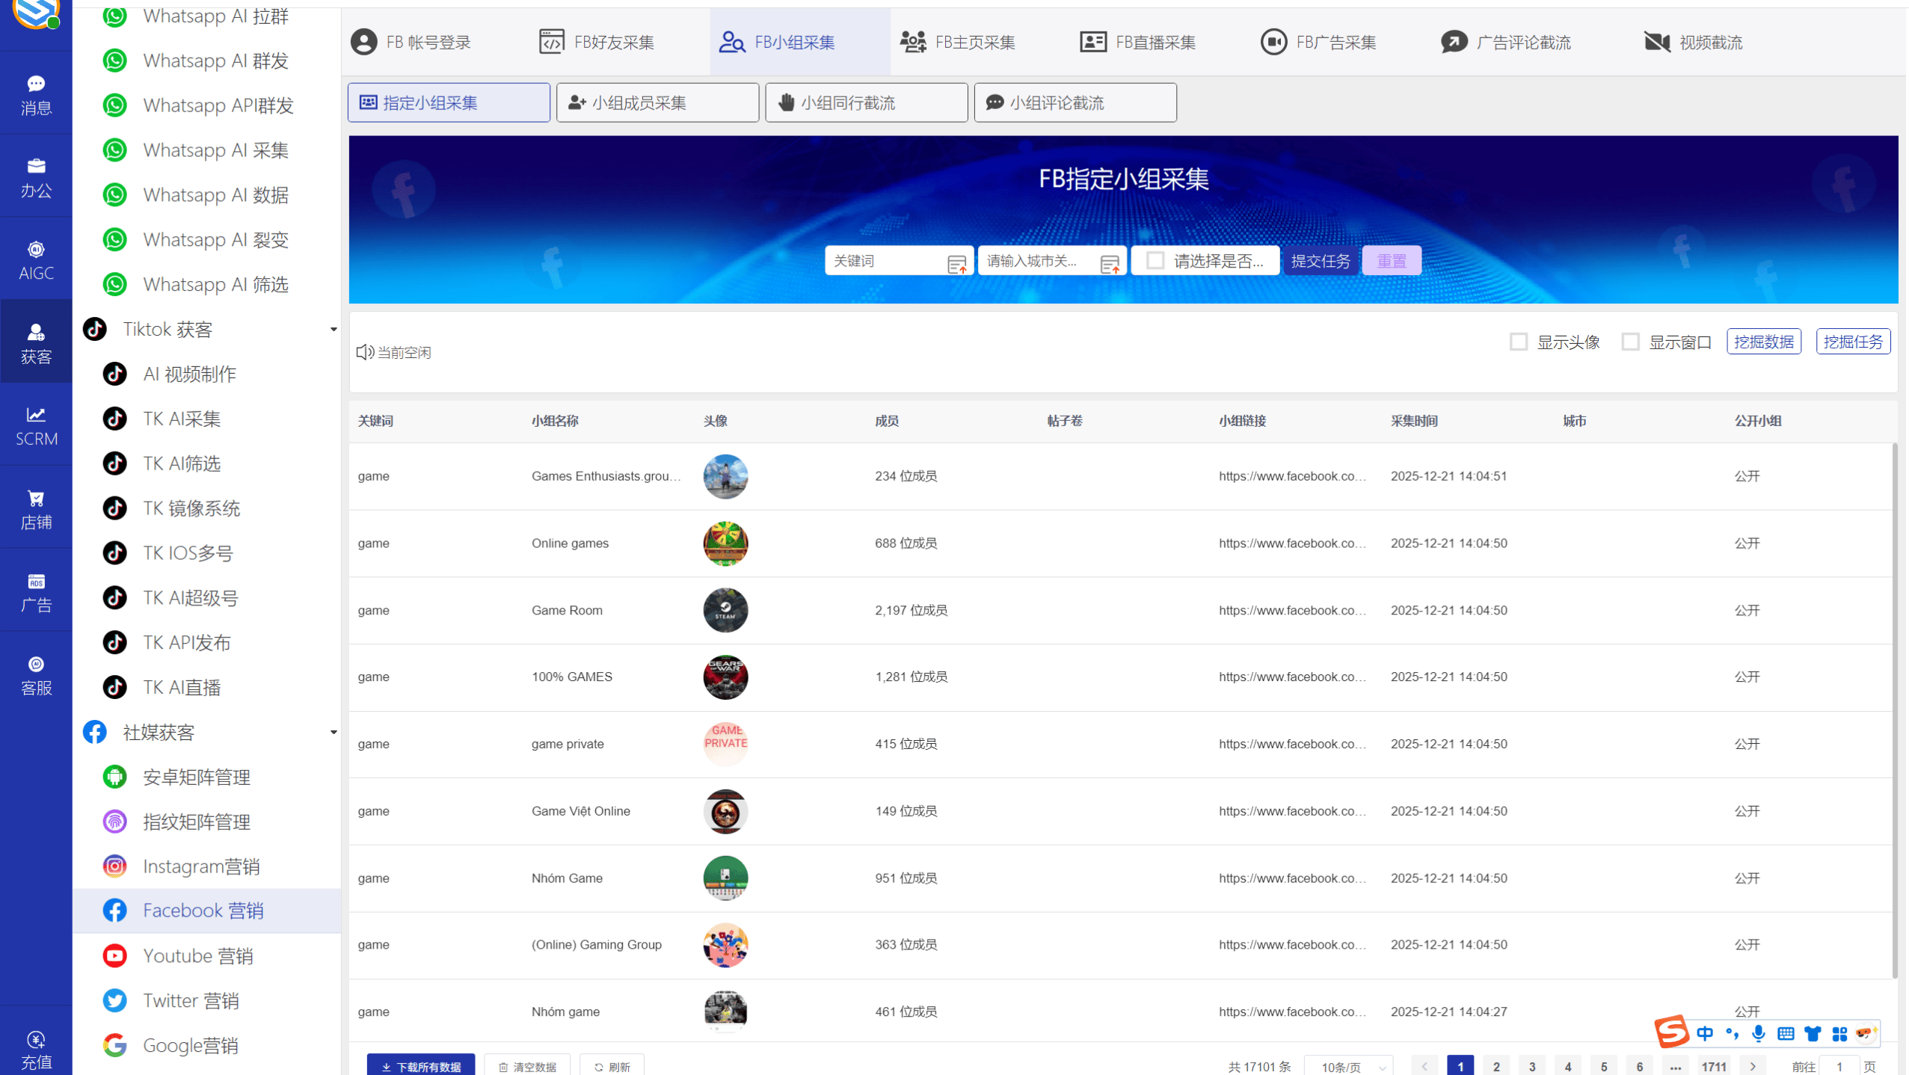Click the Game Room group avatar thumbnail

(725, 610)
